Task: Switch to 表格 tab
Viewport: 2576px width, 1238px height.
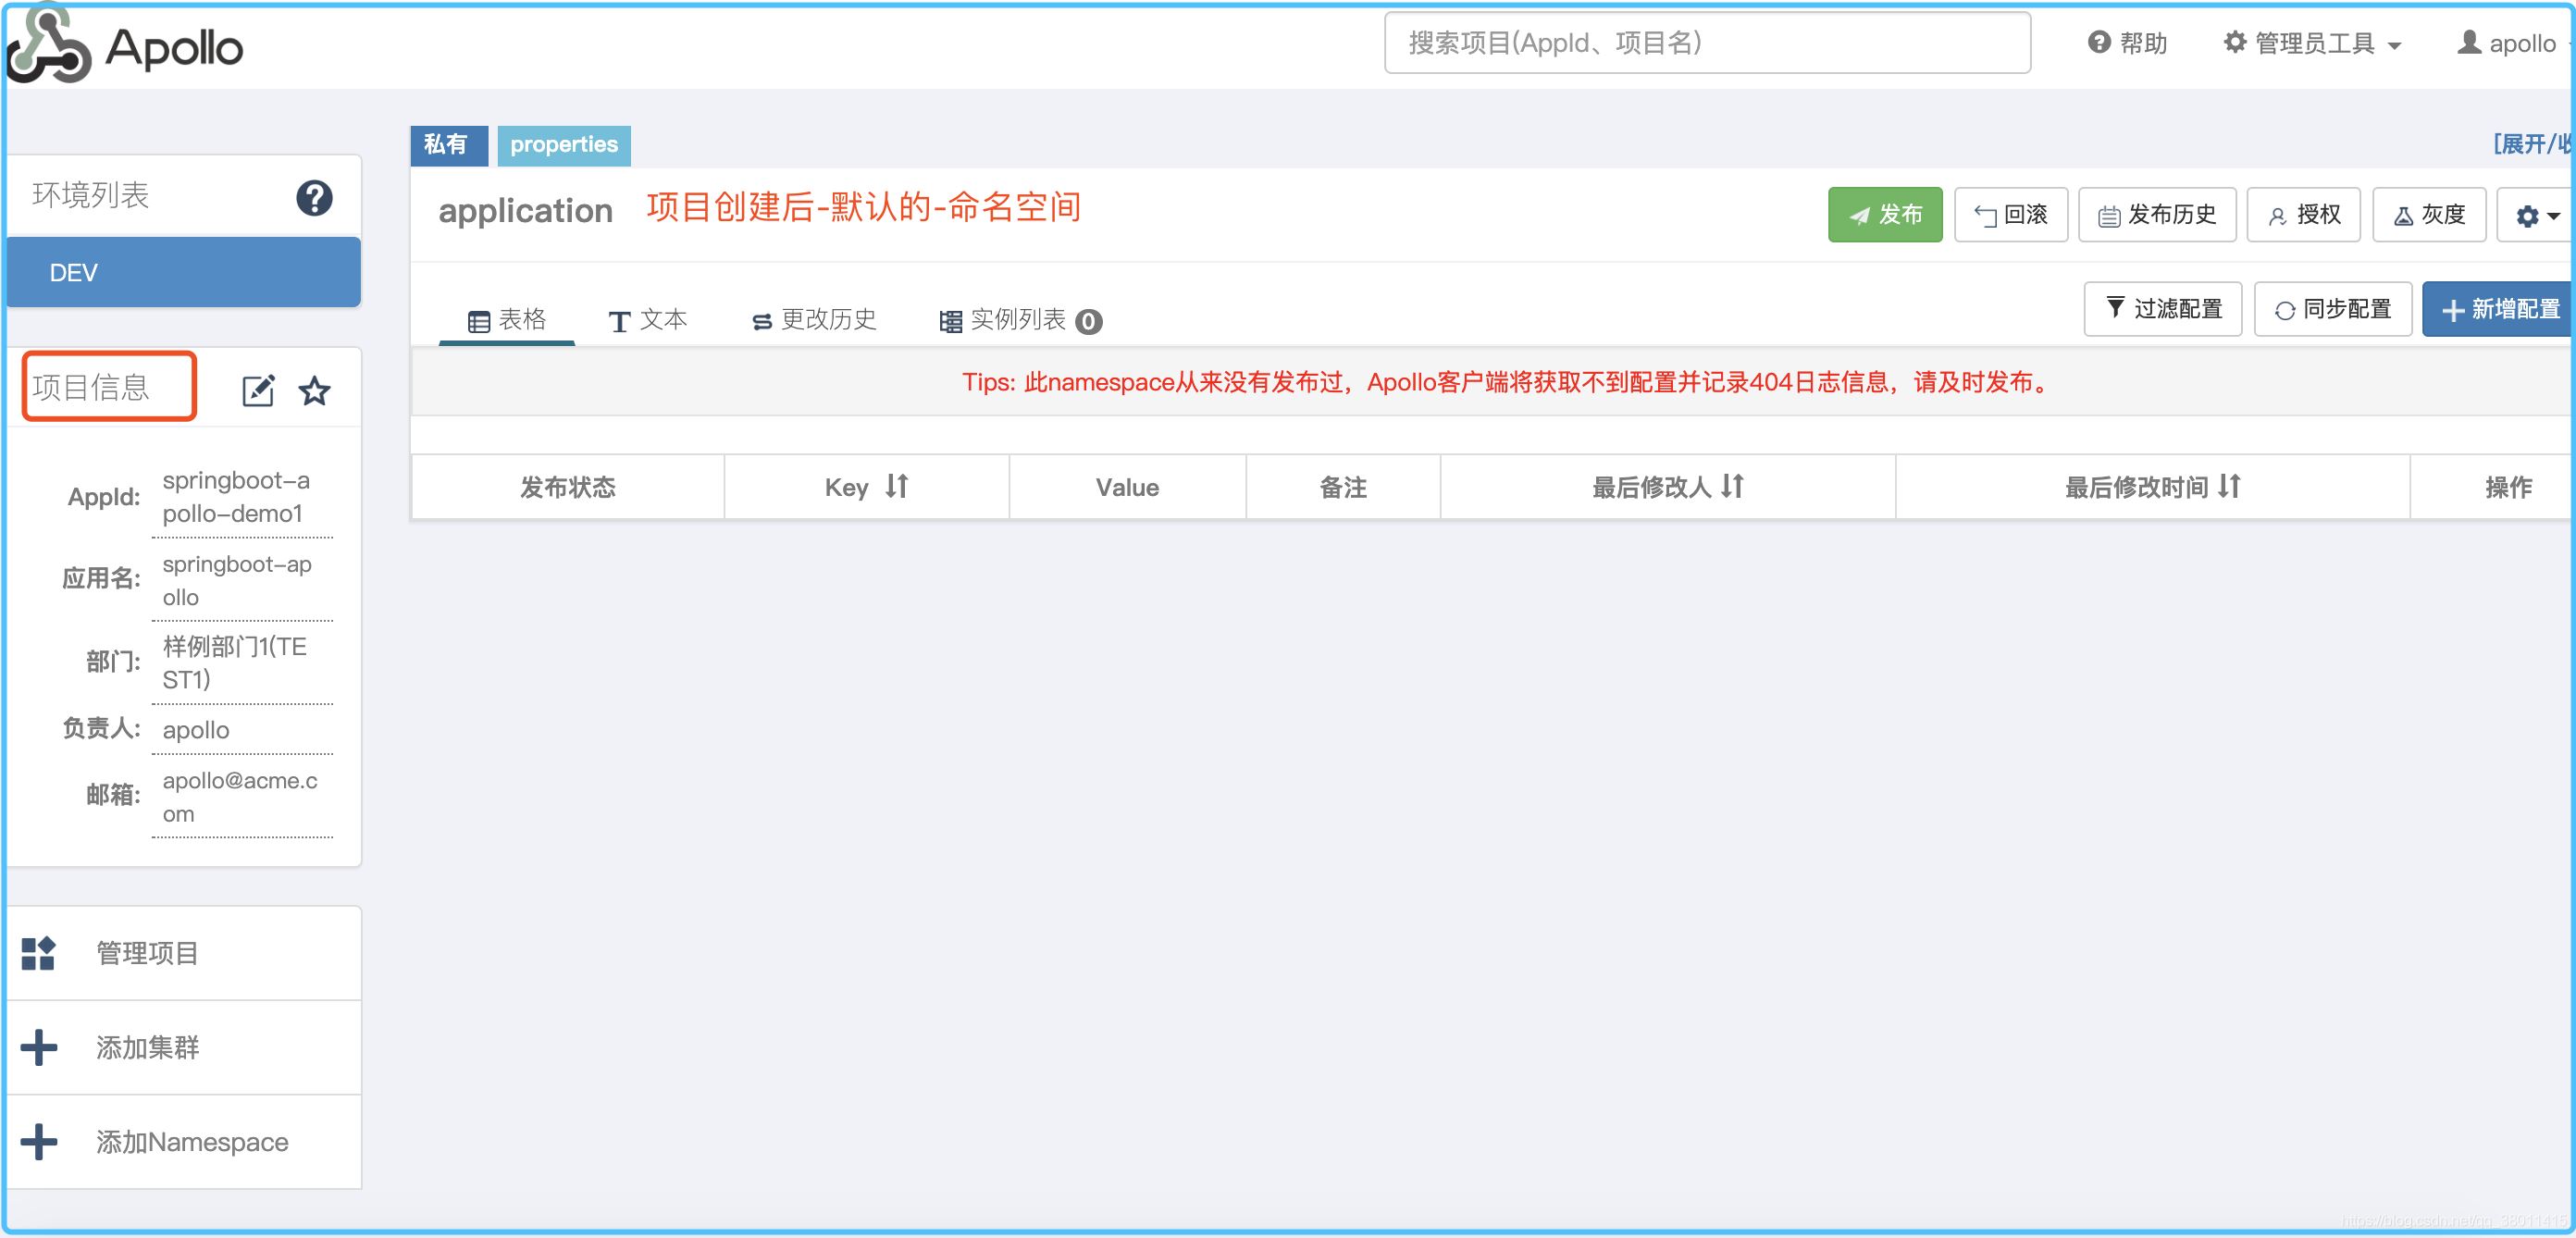Action: click(x=507, y=320)
